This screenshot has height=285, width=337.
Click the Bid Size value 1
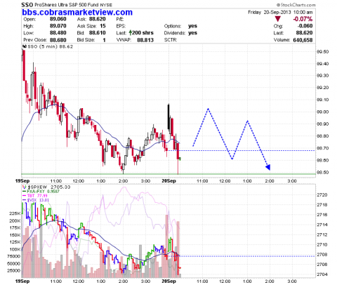click(105, 40)
